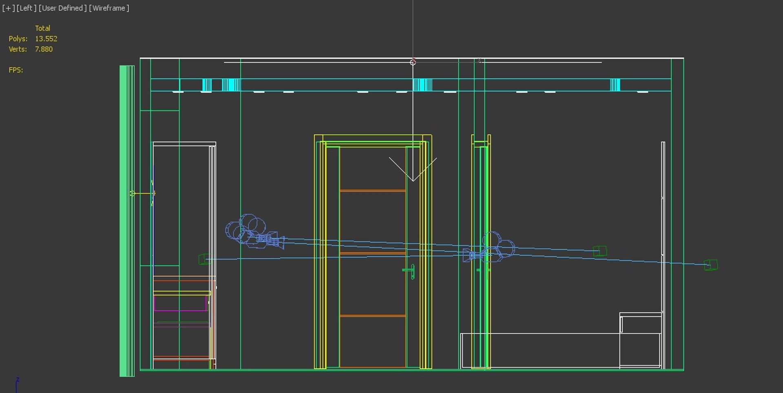Click the "Total" statistics heading
Viewport: 783px width, 393px height.
click(x=42, y=28)
